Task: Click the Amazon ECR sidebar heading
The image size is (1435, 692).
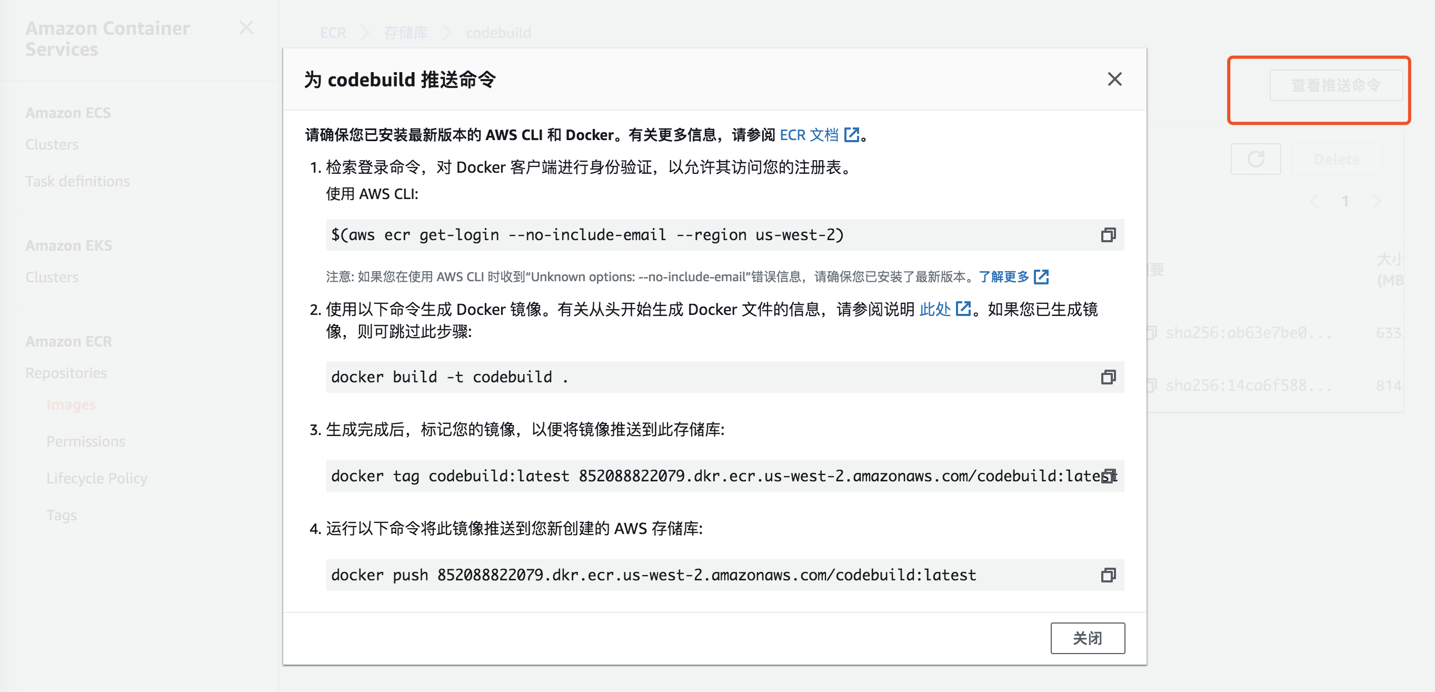Action: [x=68, y=341]
